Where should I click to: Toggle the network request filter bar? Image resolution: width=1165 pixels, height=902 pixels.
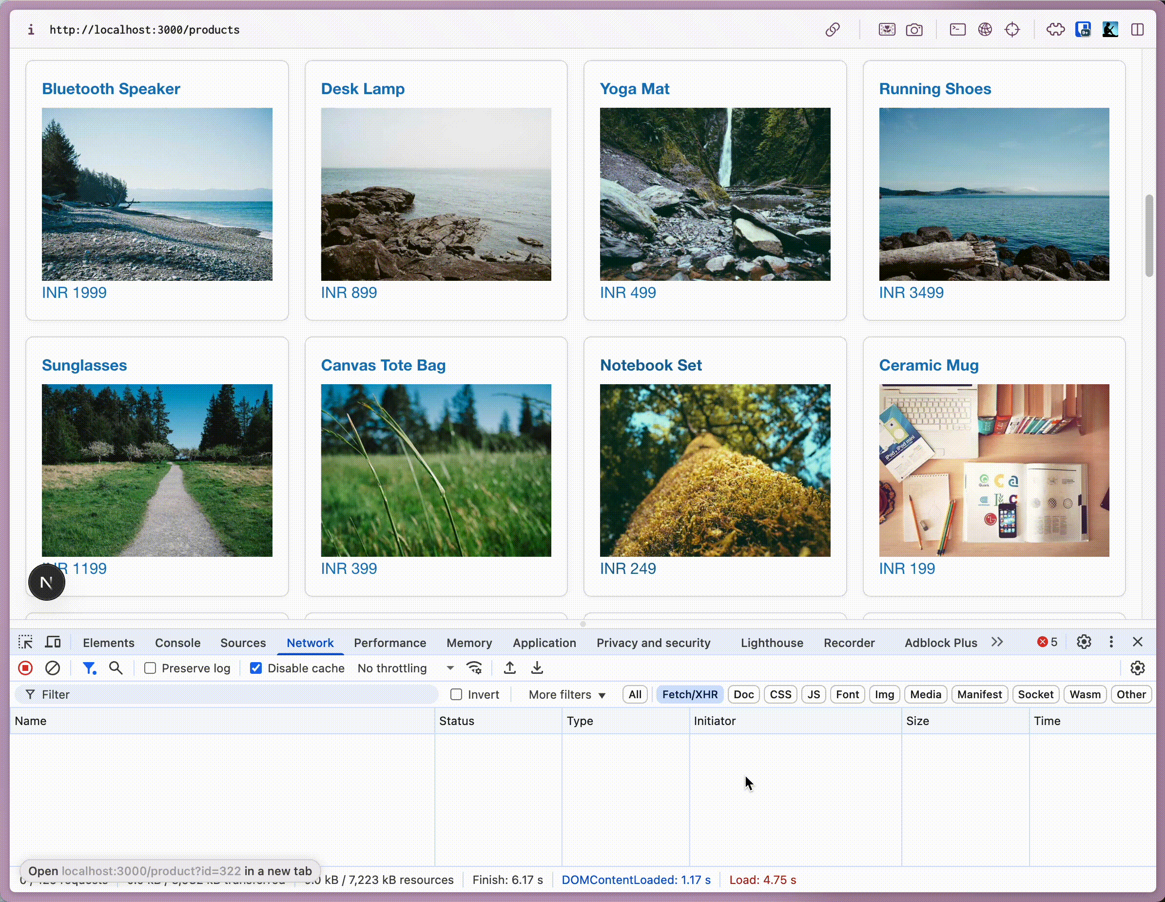90,668
